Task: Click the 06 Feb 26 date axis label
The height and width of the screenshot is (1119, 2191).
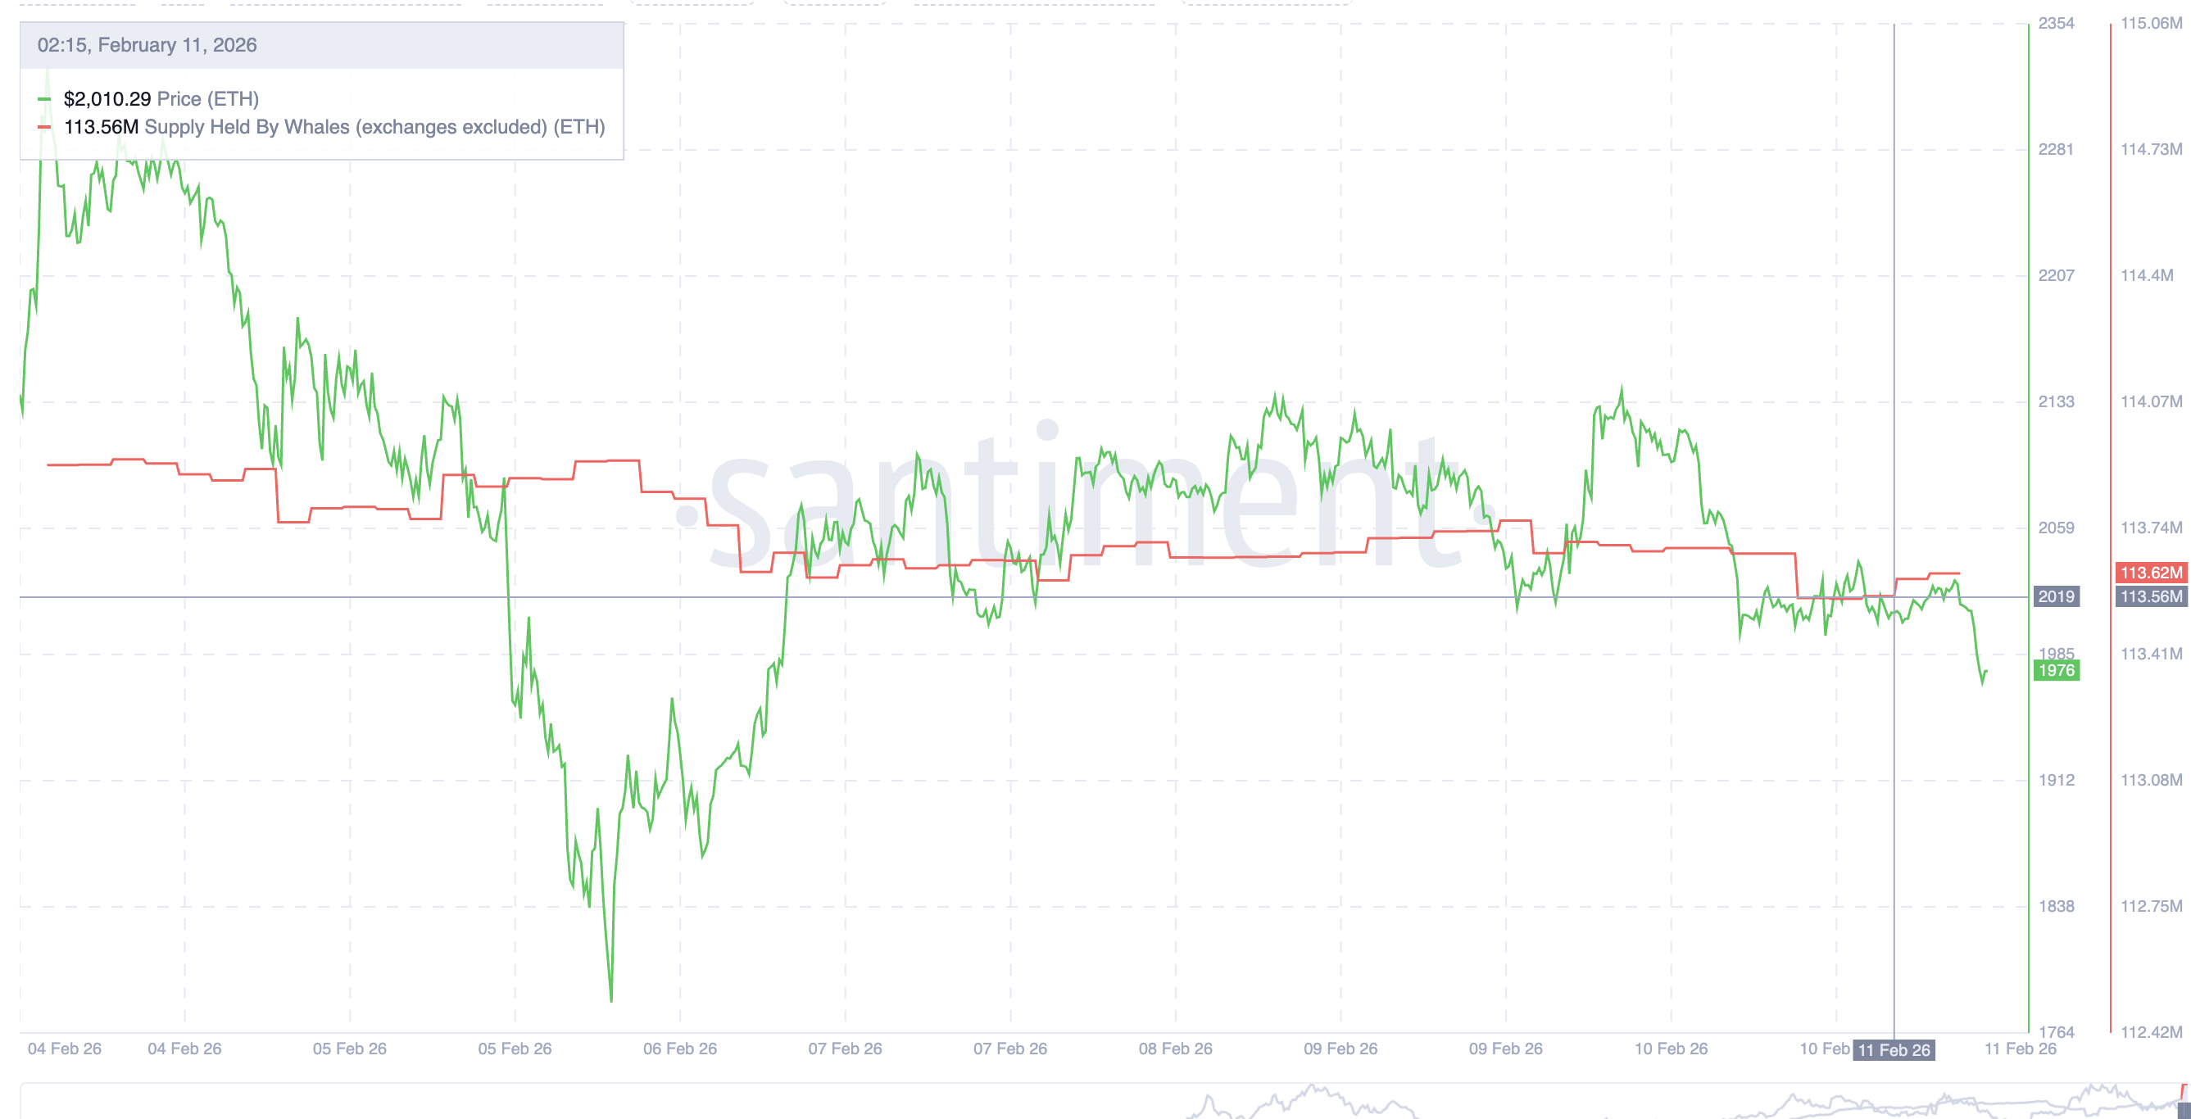Action: point(679,1049)
